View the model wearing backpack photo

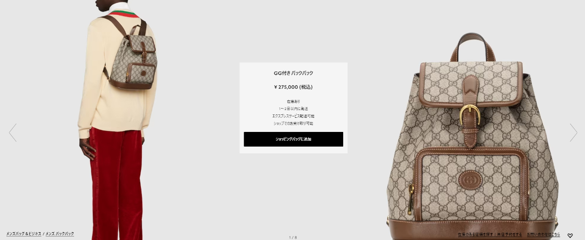click(117, 120)
